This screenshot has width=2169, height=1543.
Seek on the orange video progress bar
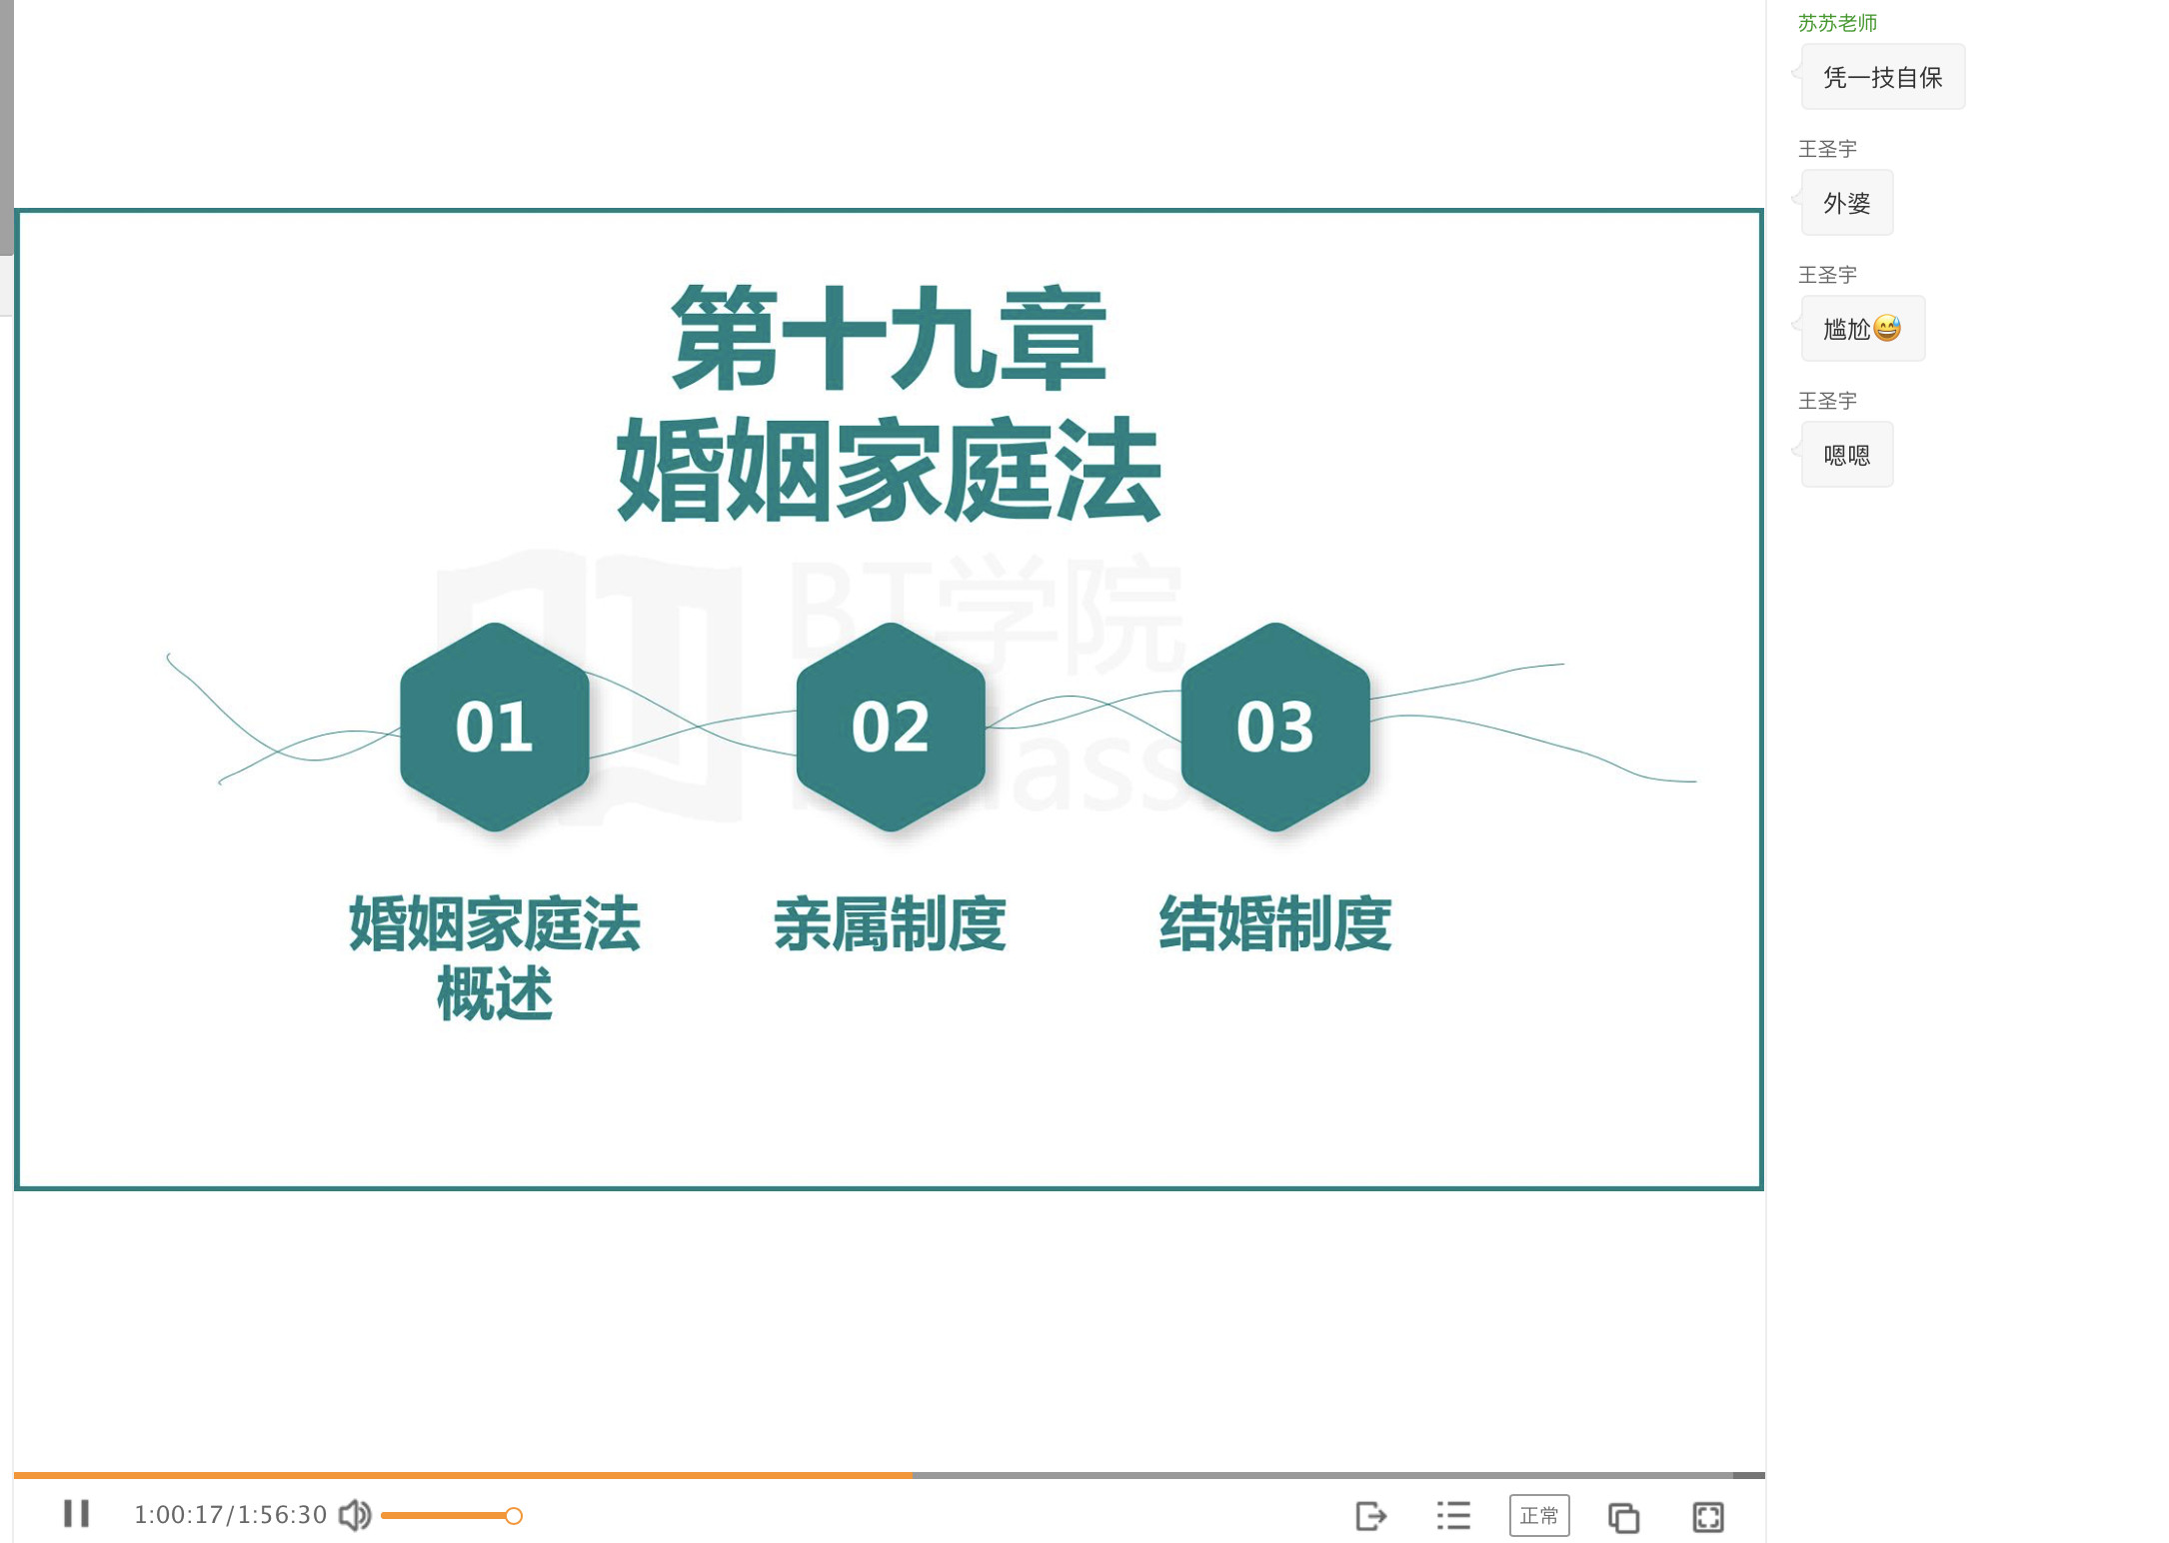(x=463, y=1475)
